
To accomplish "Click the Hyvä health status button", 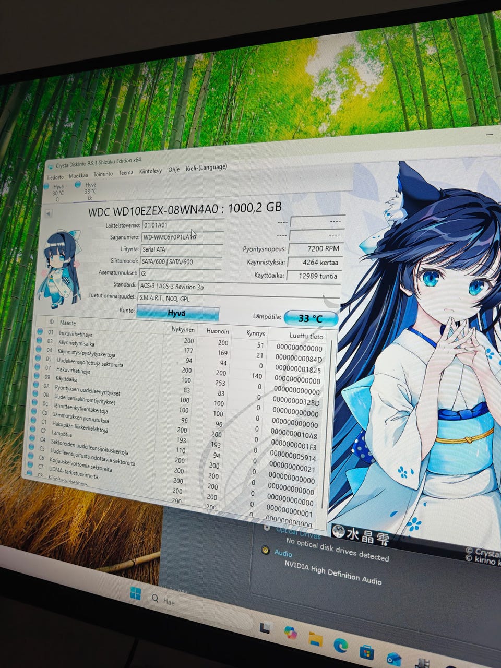I will 177,313.
